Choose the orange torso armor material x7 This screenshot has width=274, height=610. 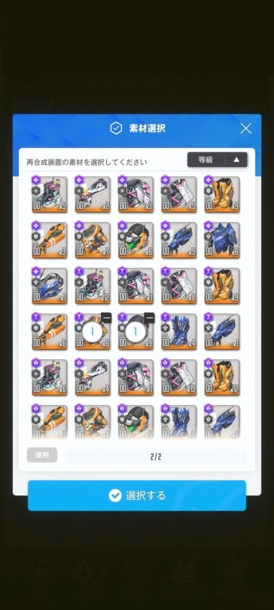92,240
